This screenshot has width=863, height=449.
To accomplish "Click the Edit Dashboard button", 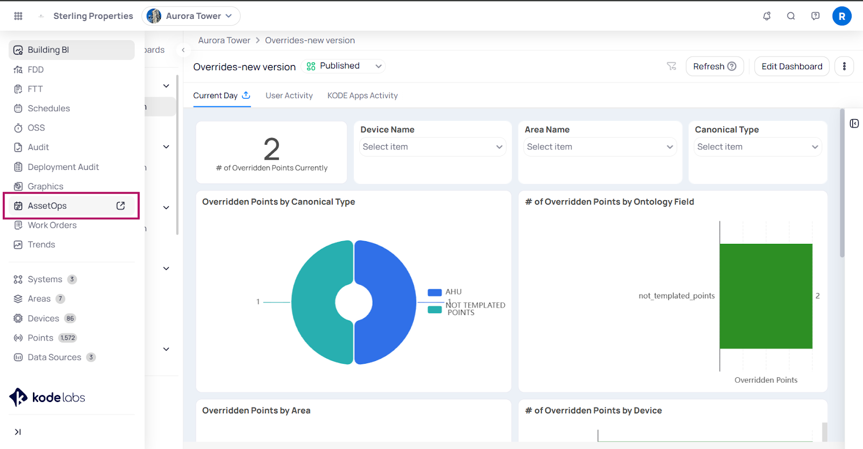I will pos(791,66).
